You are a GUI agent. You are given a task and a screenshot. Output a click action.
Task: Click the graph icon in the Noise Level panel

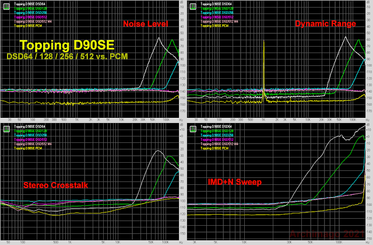(6, 6)
